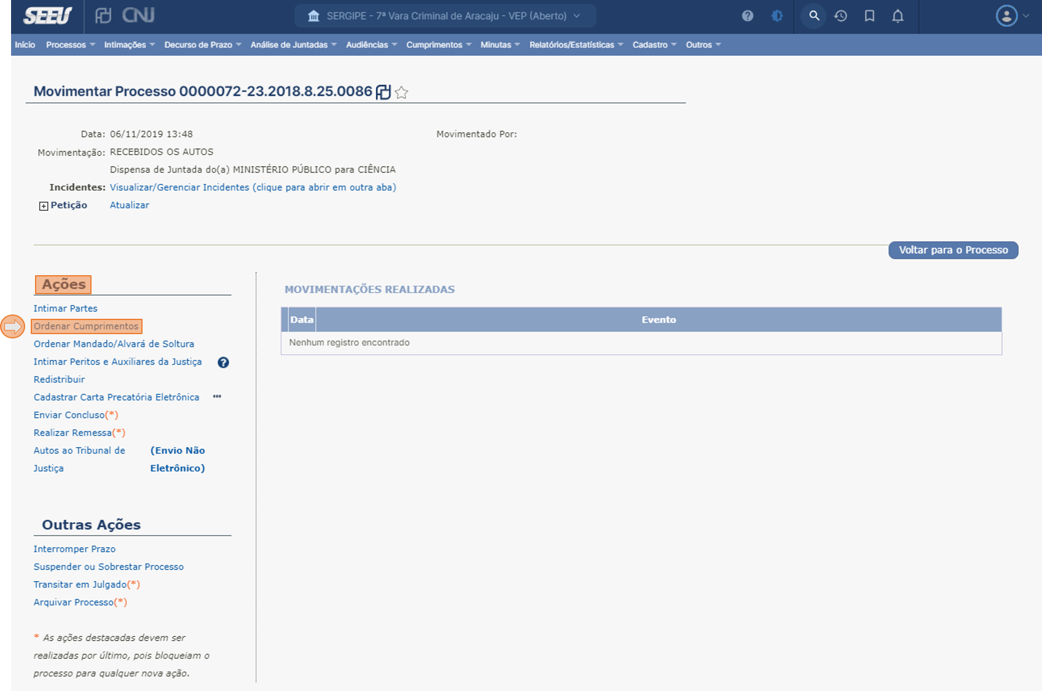The image size is (1042, 691).
Task: Open the Cadastro menu
Action: pos(654,45)
